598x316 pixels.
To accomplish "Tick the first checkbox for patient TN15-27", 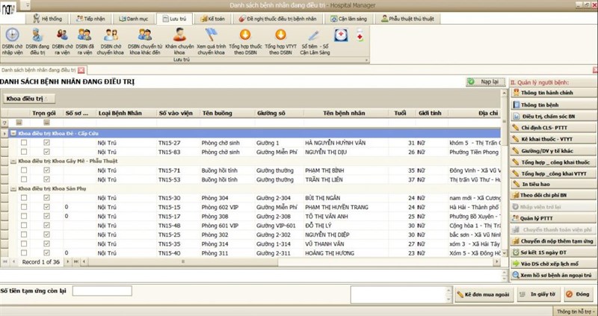I will [24, 142].
